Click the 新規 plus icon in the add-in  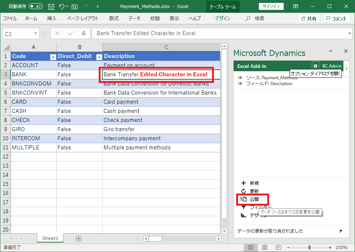[243, 183]
